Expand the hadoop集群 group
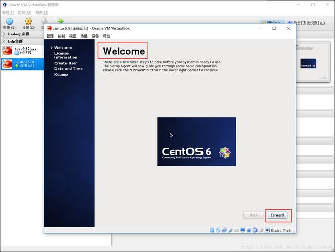The height and width of the screenshot is (252, 335). [x=4, y=34]
